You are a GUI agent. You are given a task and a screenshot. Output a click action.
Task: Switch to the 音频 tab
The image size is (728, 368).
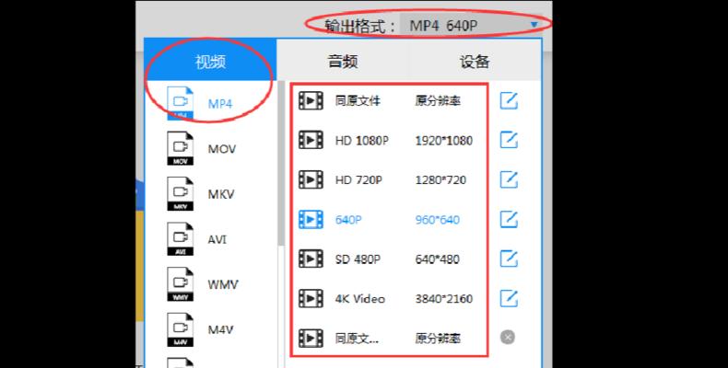(343, 61)
